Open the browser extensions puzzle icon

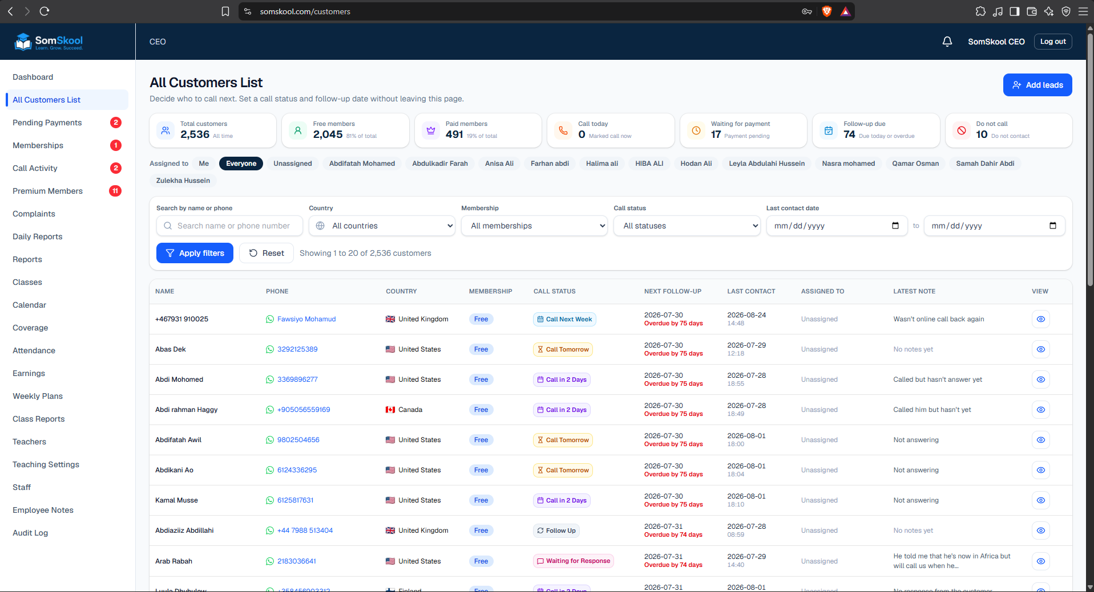[x=980, y=11]
